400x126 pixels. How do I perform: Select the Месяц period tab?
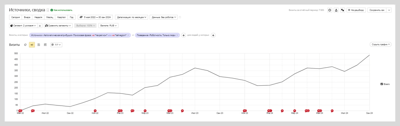49,17
